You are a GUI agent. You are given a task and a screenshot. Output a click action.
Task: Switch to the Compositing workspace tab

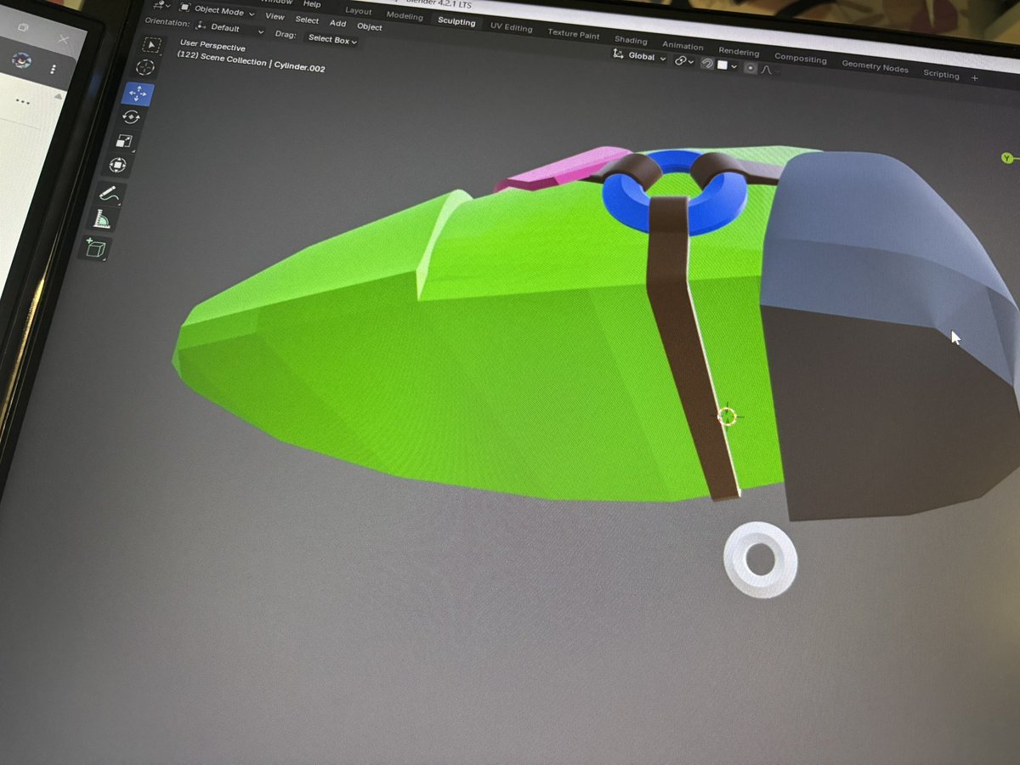801,59
